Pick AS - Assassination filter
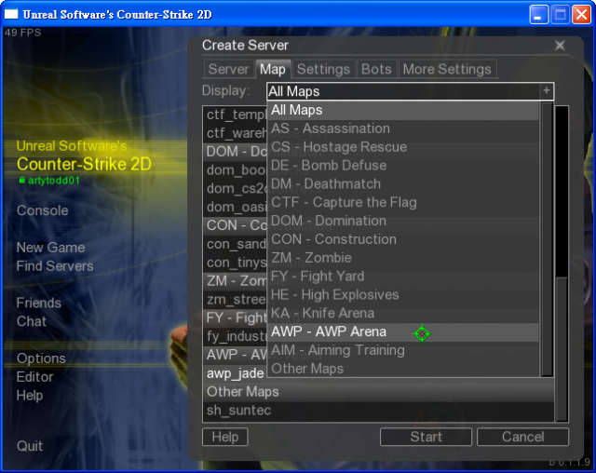The height and width of the screenshot is (473, 596). click(403, 128)
